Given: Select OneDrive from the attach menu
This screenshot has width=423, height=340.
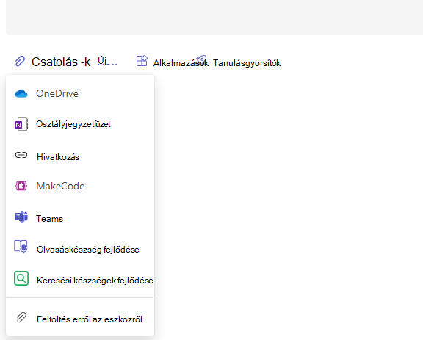Looking at the screenshot, I should [80, 93].
